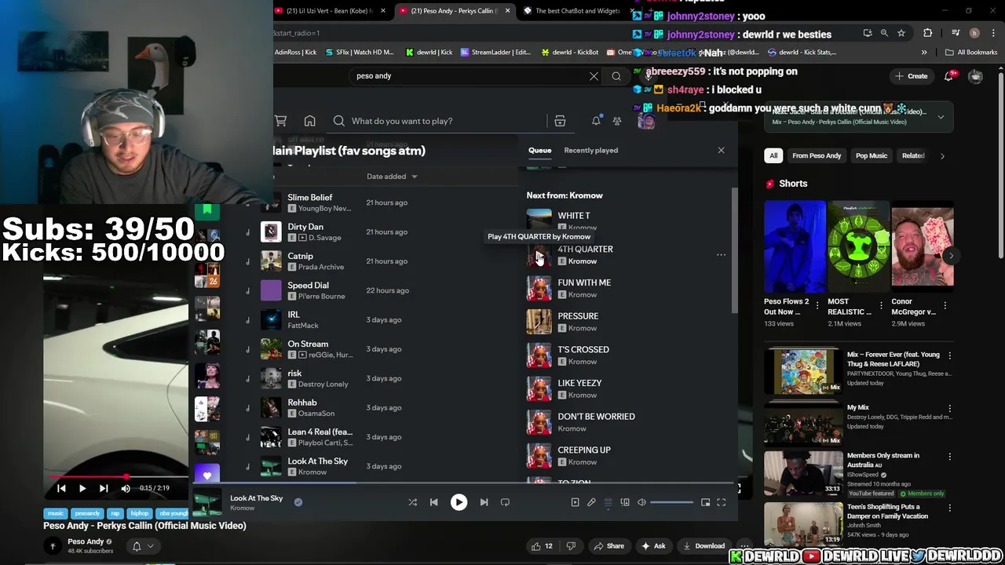Mute Spotify via the volume speaker icon
Viewport: 1005px width, 565px height.
641,502
